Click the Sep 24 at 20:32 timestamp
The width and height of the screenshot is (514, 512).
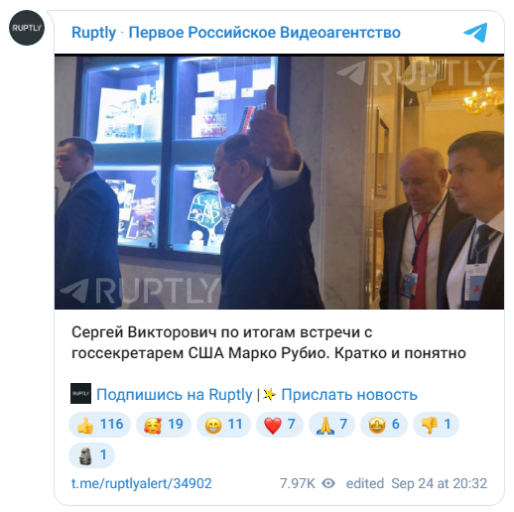(x=439, y=483)
